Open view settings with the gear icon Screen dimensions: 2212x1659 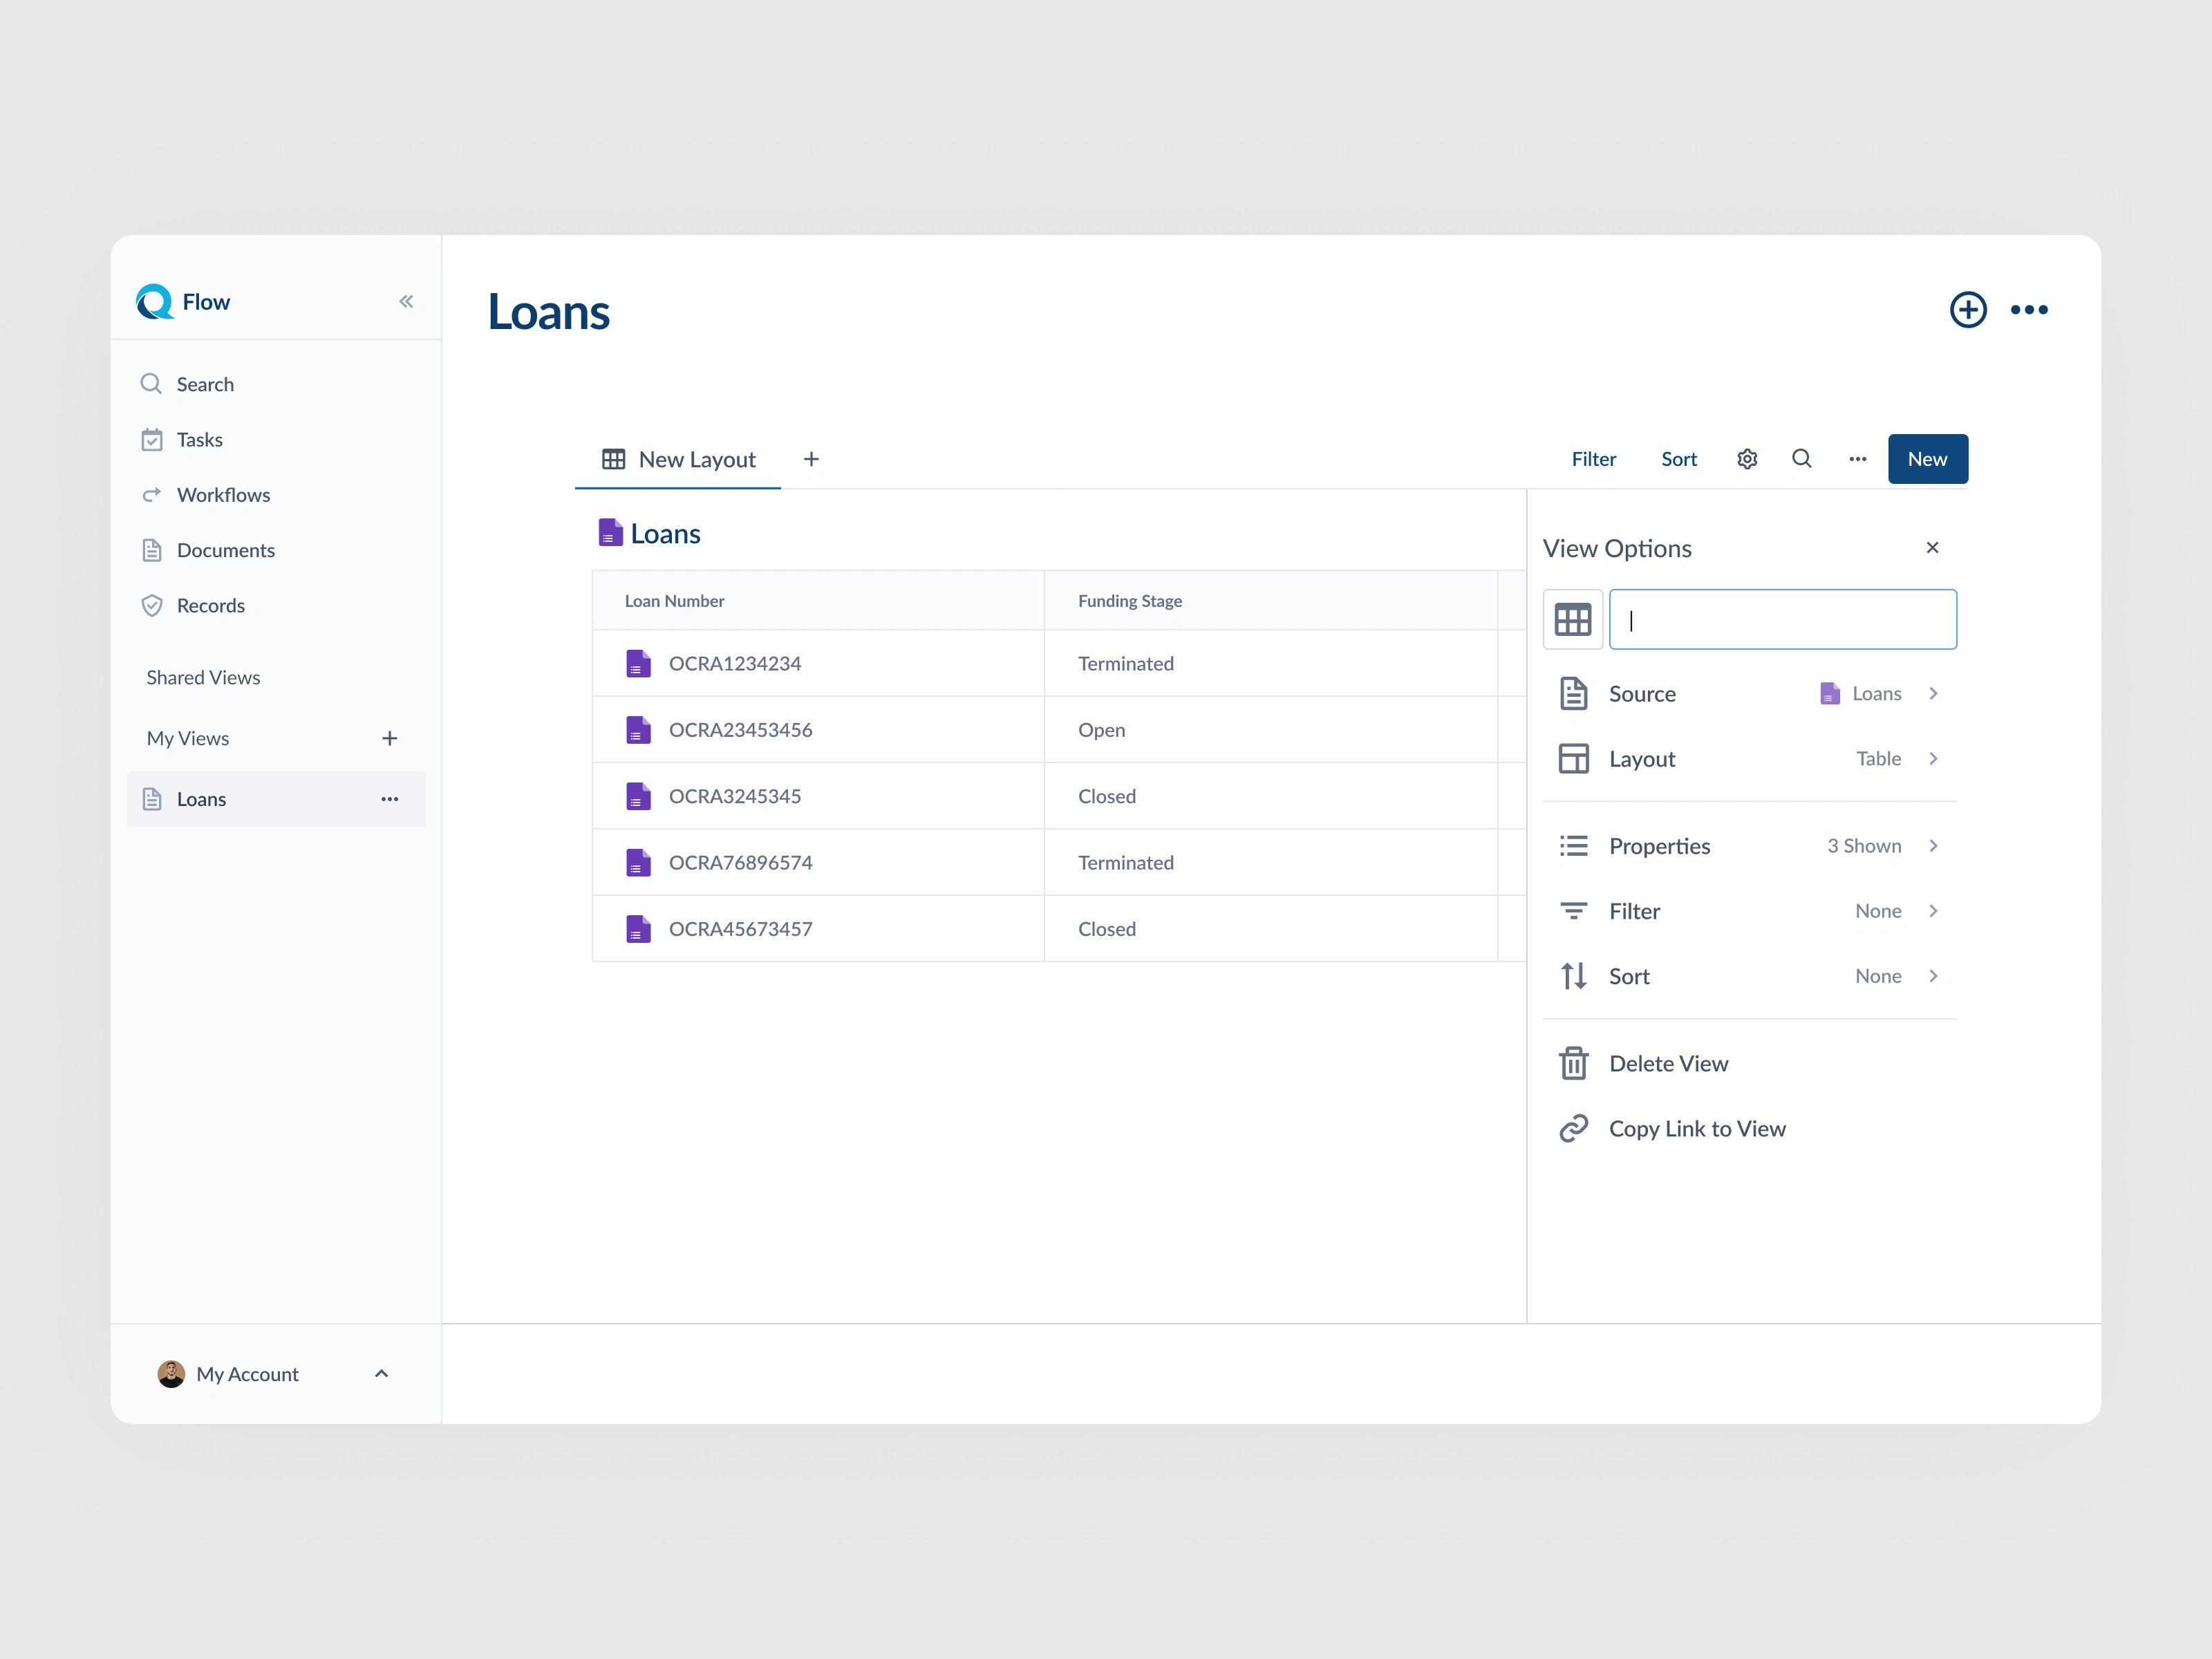pos(1747,459)
